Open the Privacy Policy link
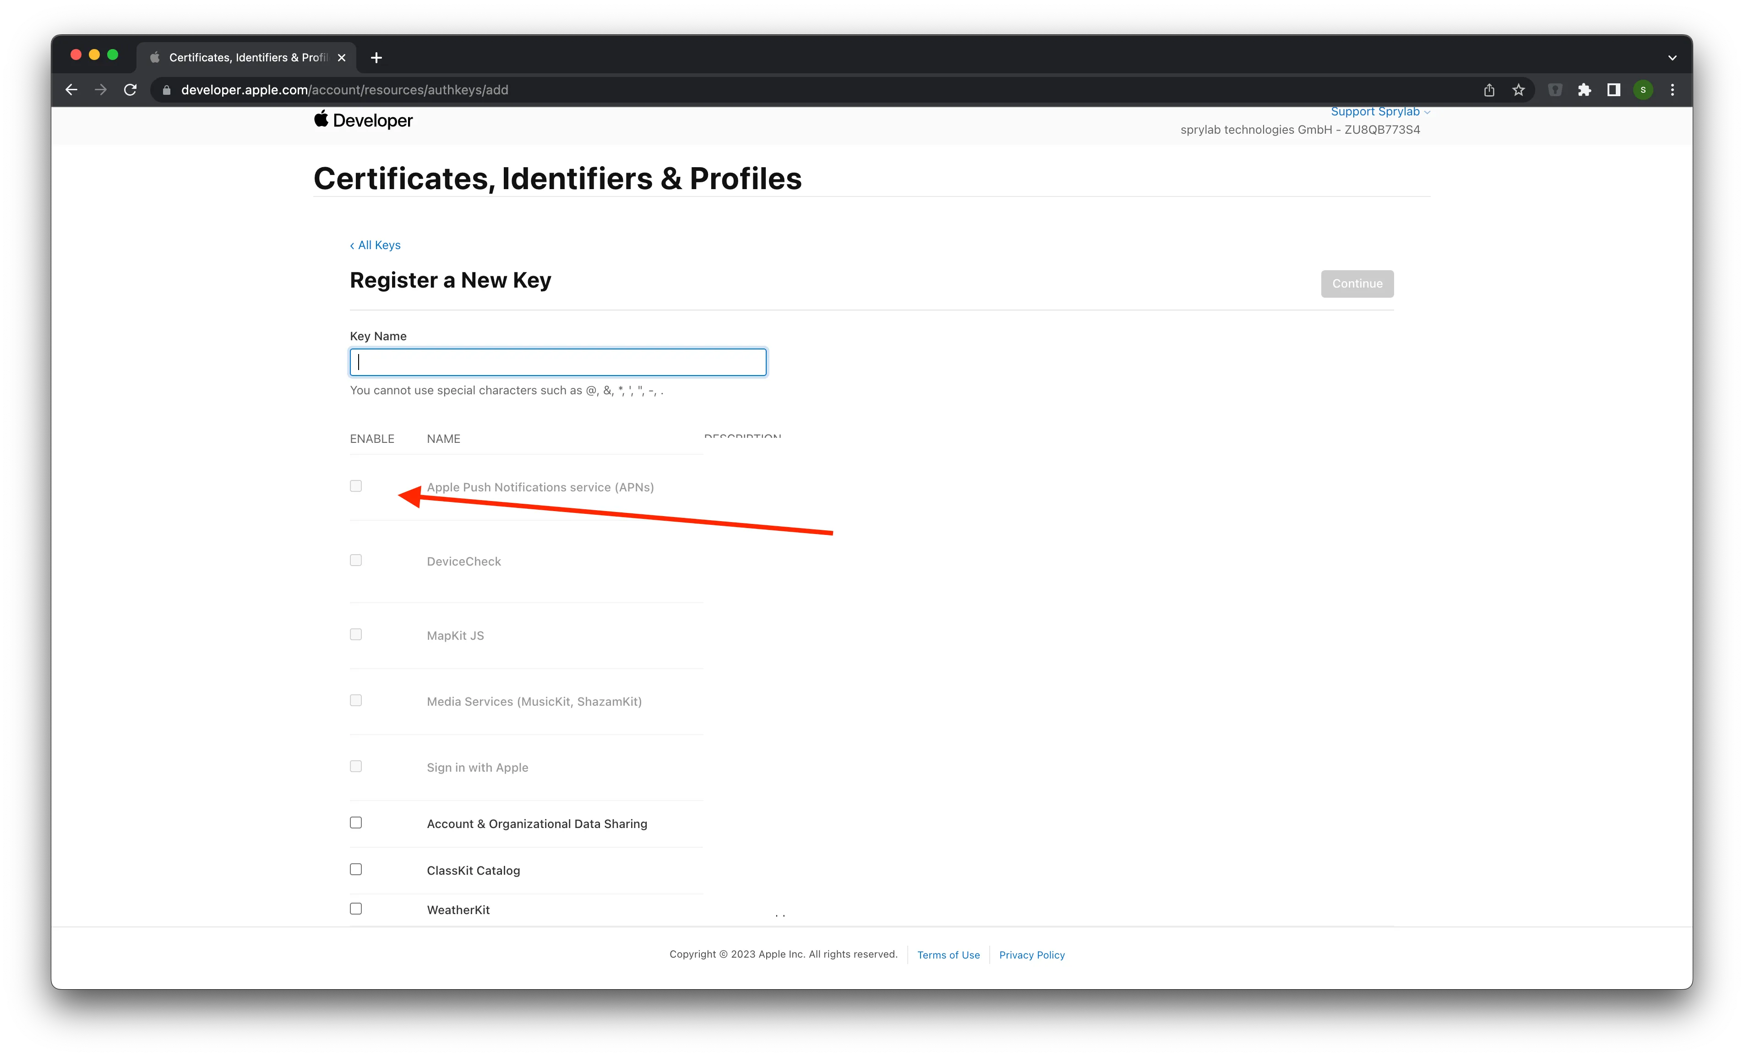Viewport: 1744px width, 1057px height. point(1032,955)
